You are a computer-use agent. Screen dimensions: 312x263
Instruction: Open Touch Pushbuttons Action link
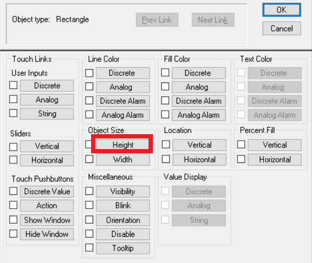coord(47,206)
